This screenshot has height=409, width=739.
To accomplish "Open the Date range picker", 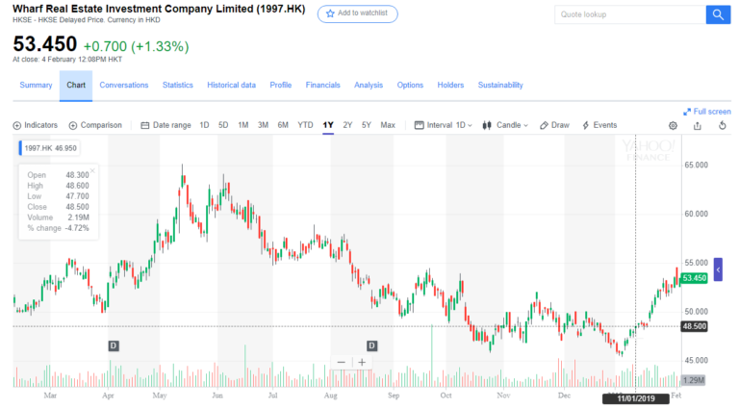I will click(166, 125).
